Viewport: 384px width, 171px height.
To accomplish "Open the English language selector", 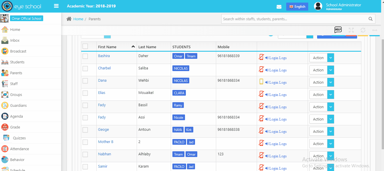I will coord(297,7).
